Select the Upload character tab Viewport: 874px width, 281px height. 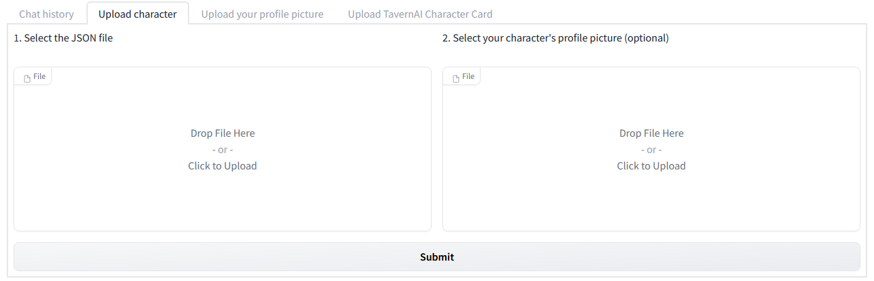(x=137, y=14)
